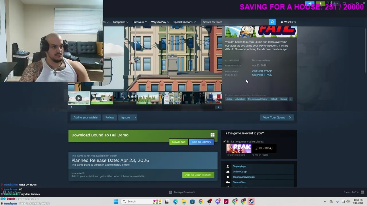Open the Windows Start menu

pos(116,201)
